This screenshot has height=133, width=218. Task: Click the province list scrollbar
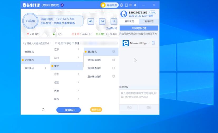point(83,60)
